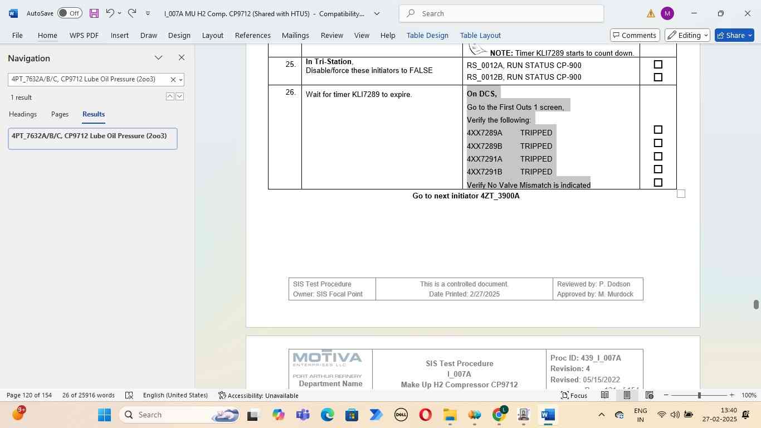The width and height of the screenshot is (761, 428).
Task: Save the document with the floppy disk icon
Action: click(x=94, y=13)
